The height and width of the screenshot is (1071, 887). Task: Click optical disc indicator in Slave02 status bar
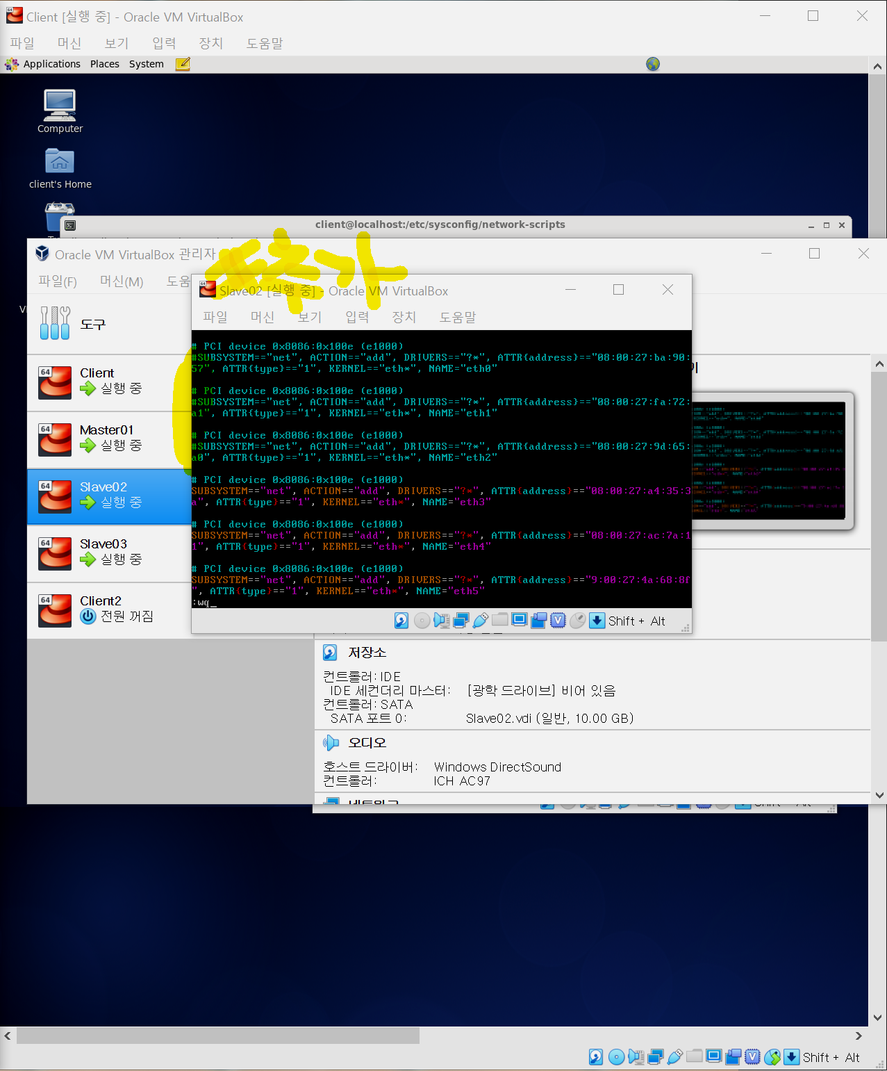(422, 621)
